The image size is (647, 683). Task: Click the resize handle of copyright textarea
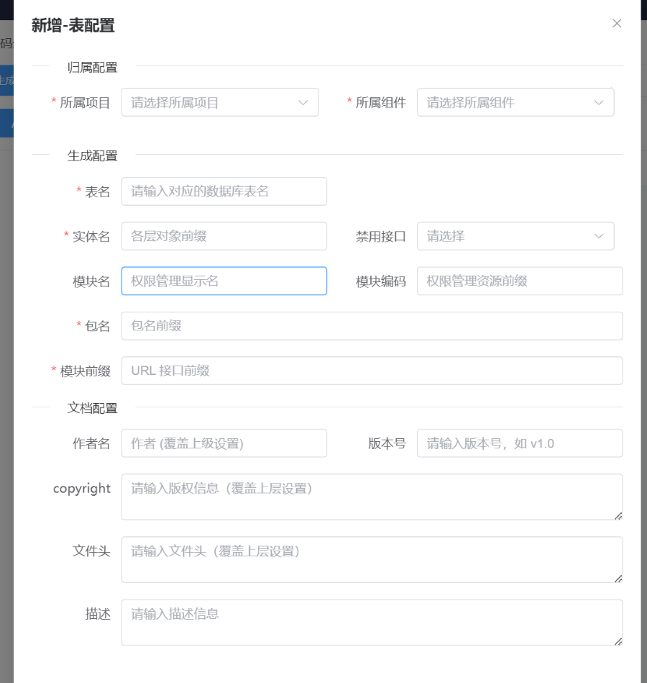[x=618, y=515]
